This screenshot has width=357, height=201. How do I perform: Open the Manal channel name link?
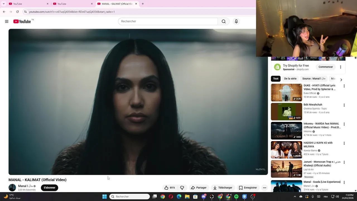coord(25,186)
